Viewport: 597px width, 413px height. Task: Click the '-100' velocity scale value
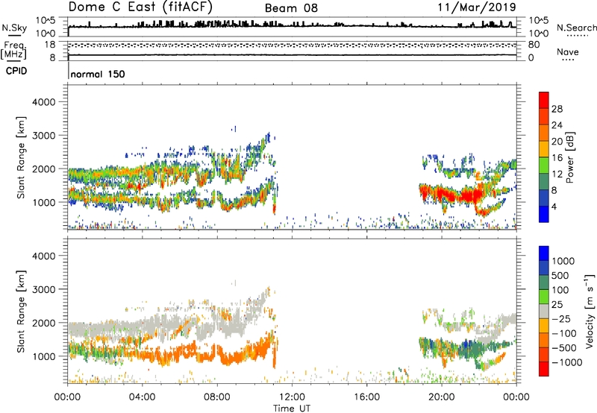click(564, 333)
